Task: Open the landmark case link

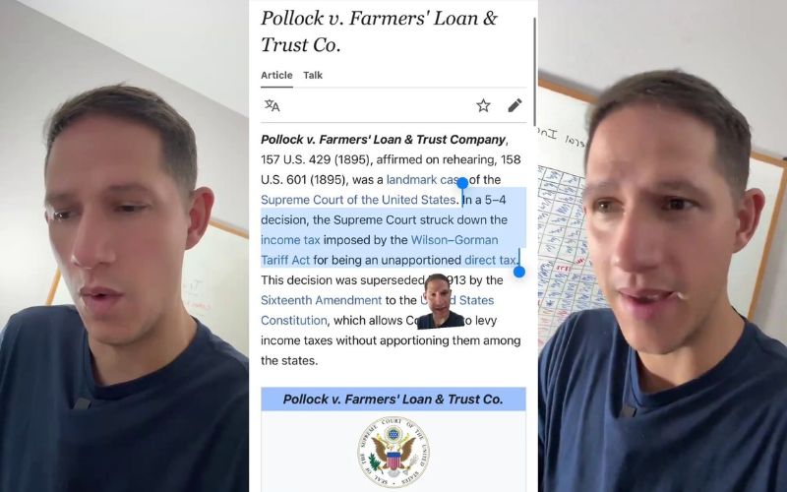Action: click(424, 180)
